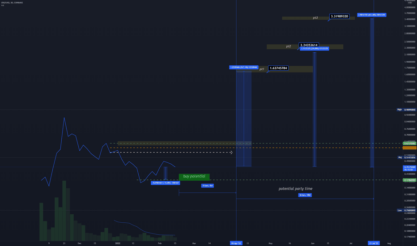
Task: Select the green 'buy potential' box
Action: point(194,177)
